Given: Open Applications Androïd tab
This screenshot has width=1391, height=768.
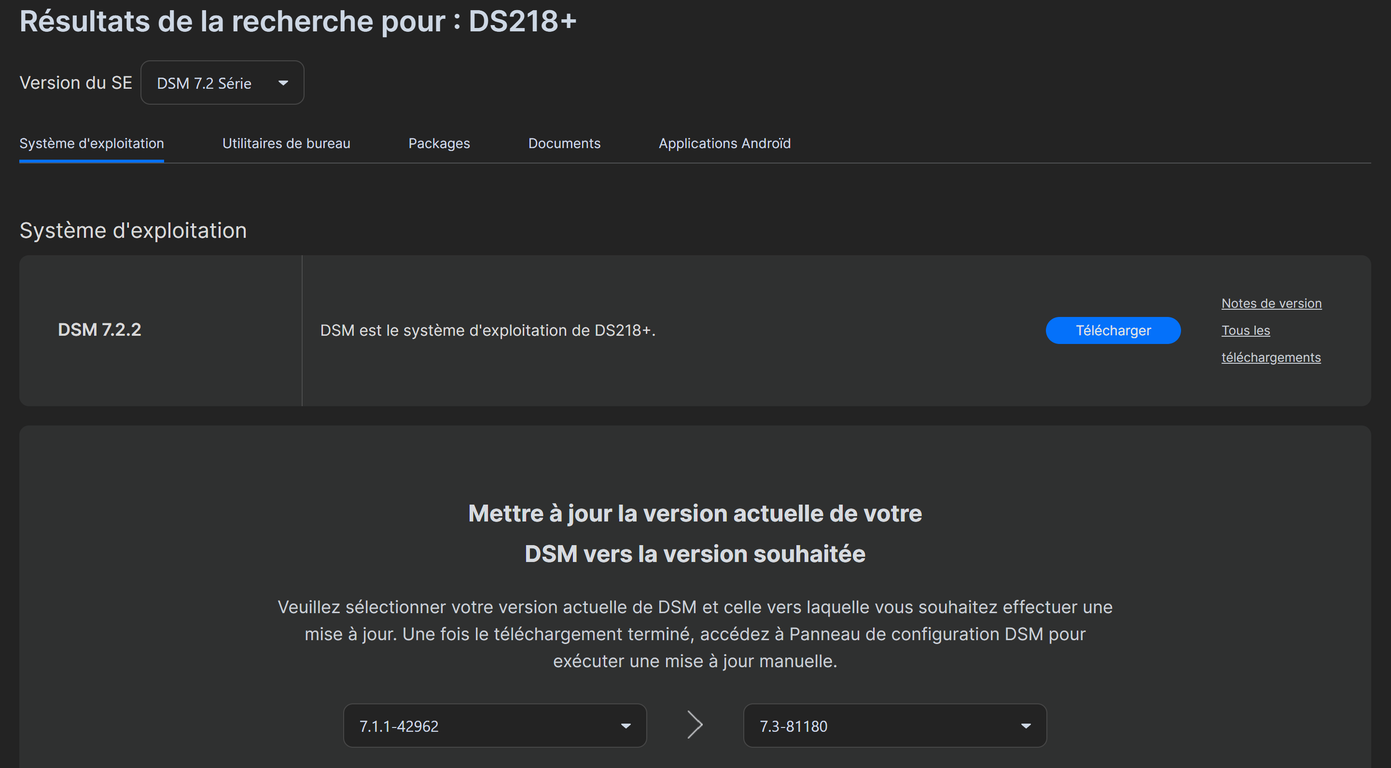Looking at the screenshot, I should point(724,143).
